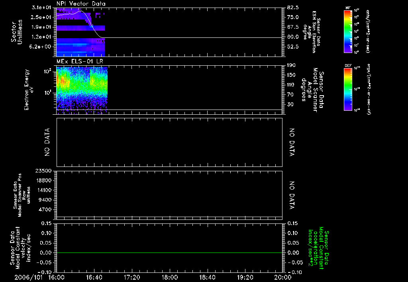
Task: Click the "18:00" time axis label
Action: tap(170, 277)
